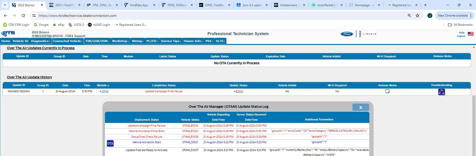Screen dimensions: 476x156
Task: Select the Update Campaign Final Failure completion status
Action: [164, 91]
